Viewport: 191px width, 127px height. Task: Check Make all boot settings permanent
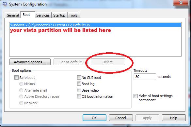(x=135, y=96)
